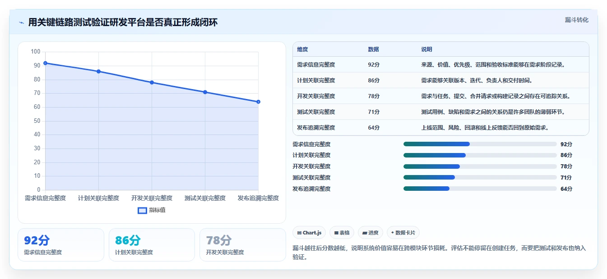Screen dimensions: 607x279
Task: Open the 92分 需求信息完整度 data card
Action: (x=61, y=245)
